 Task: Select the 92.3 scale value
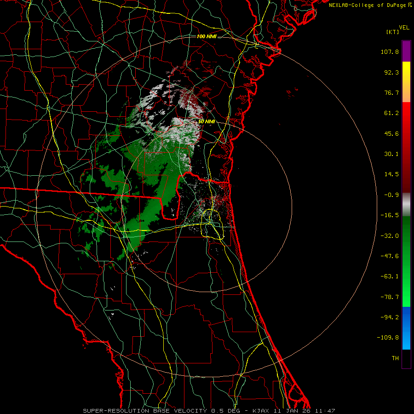391,72
